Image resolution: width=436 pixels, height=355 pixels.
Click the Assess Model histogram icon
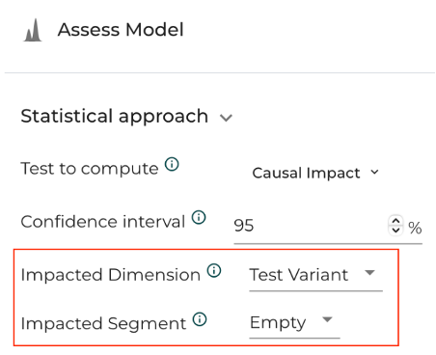pyautogui.click(x=33, y=30)
